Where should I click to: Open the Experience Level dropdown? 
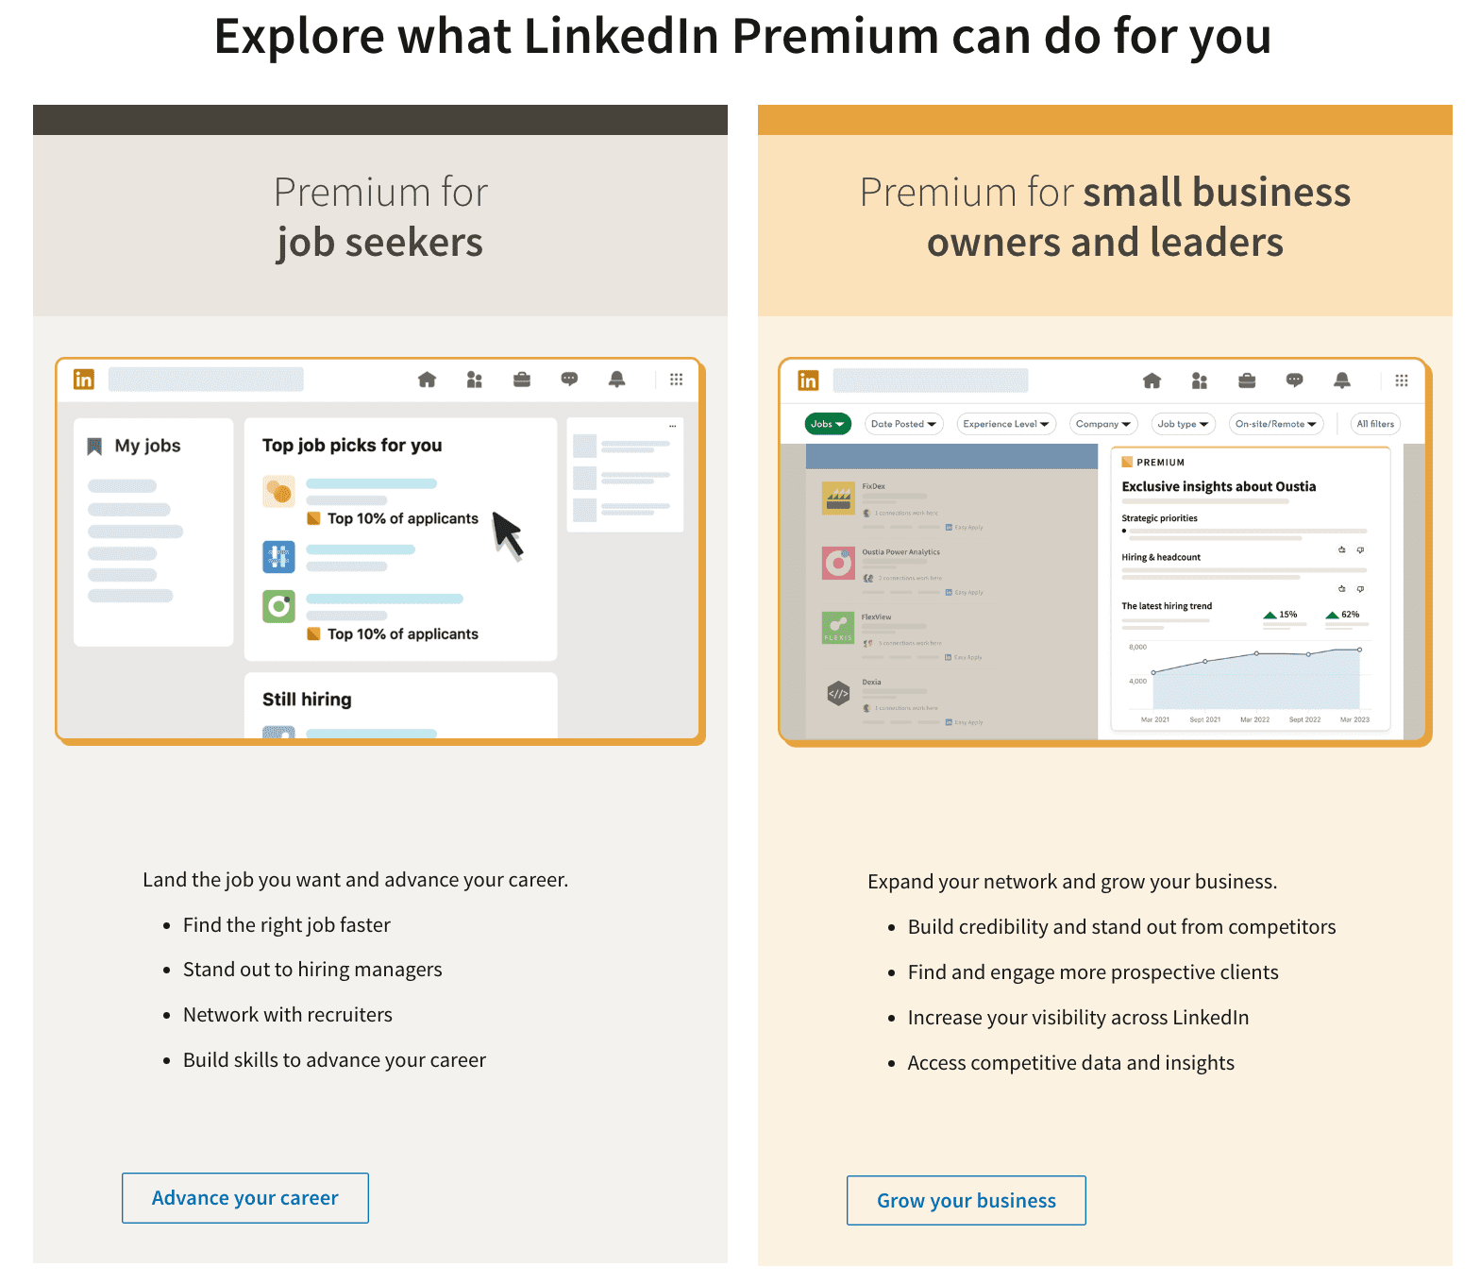pyautogui.click(x=1005, y=424)
